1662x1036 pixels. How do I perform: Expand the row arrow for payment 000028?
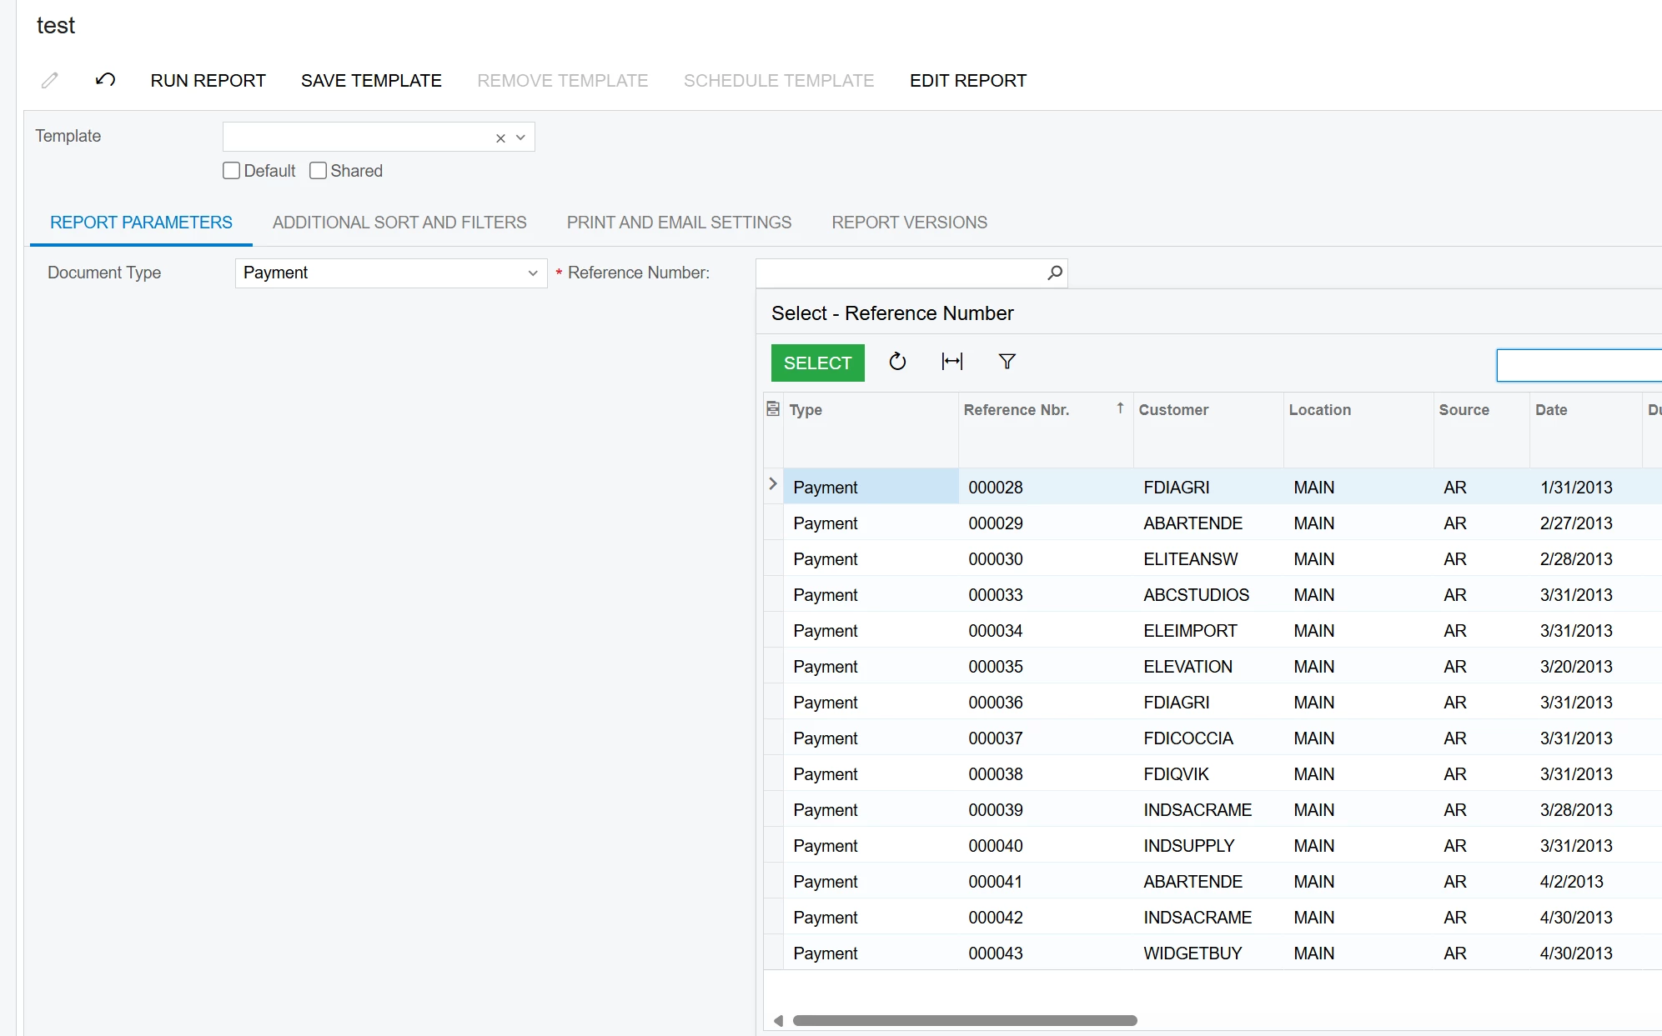point(773,484)
